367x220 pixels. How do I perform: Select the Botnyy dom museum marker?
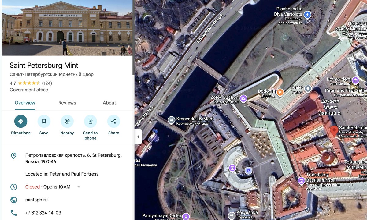[355, 80]
